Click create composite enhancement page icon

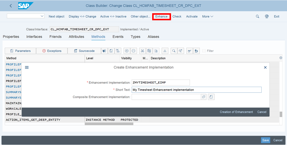coord(211,97)
